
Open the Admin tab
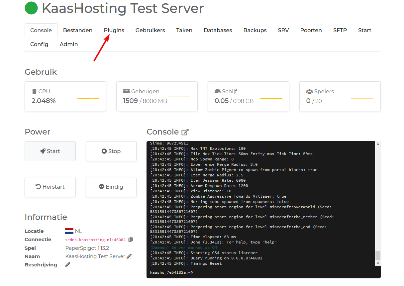point(69,44)
